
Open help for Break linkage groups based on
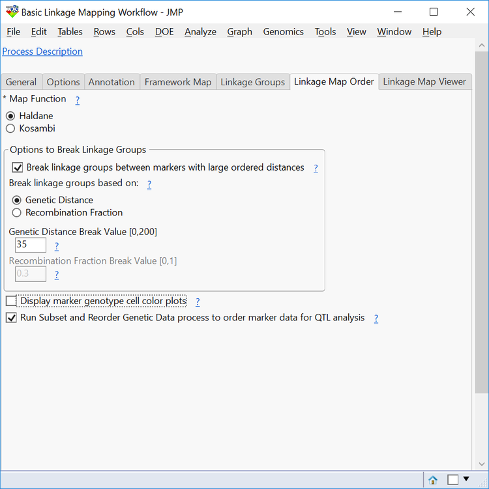(149, 184)
